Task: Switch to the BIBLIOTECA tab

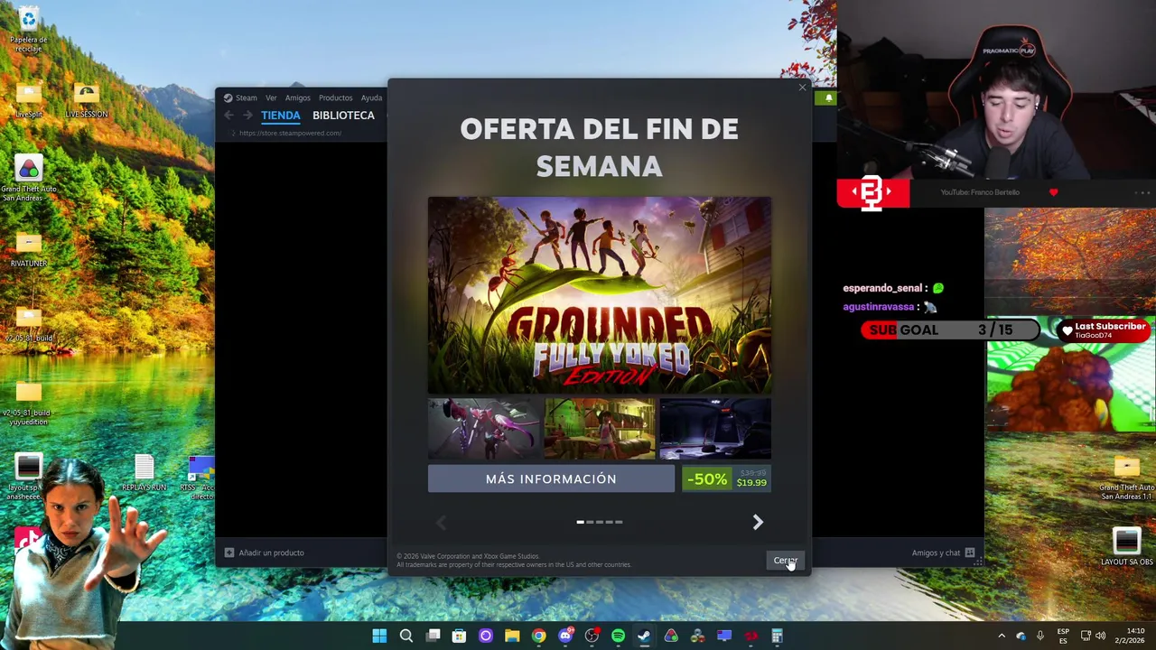Action: click(343, 116)
